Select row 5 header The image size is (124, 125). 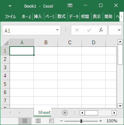pyautogui.click(x=5, y=84)
